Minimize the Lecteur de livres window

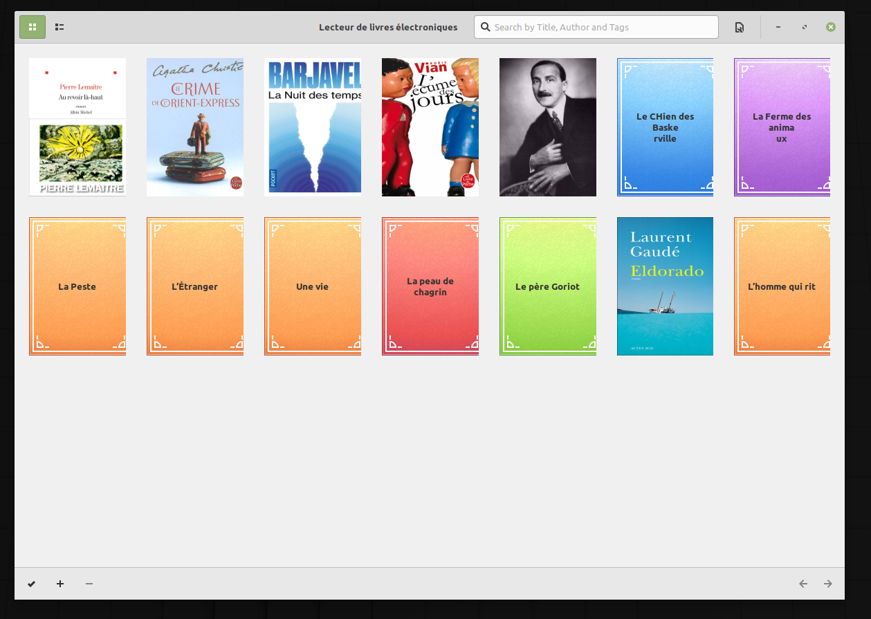[x=779, y=27]
